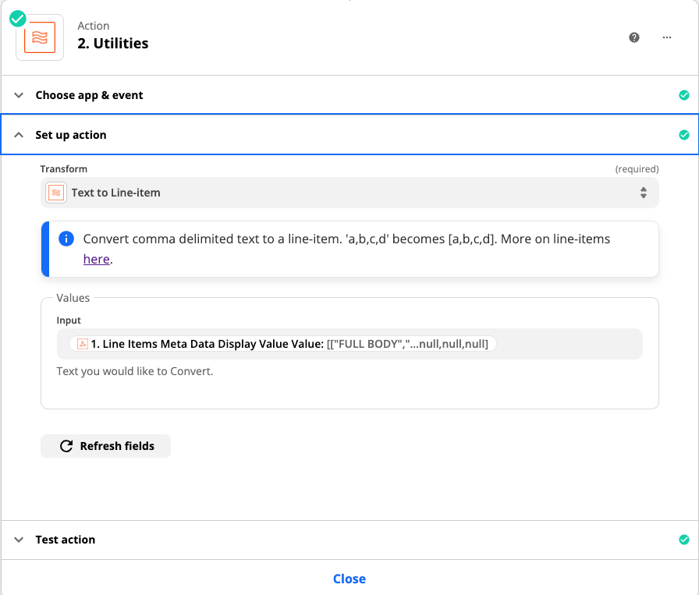699x595 pixels.
Task: Click the green checkmark badge on Utilities icon
Action: (18, 19)
